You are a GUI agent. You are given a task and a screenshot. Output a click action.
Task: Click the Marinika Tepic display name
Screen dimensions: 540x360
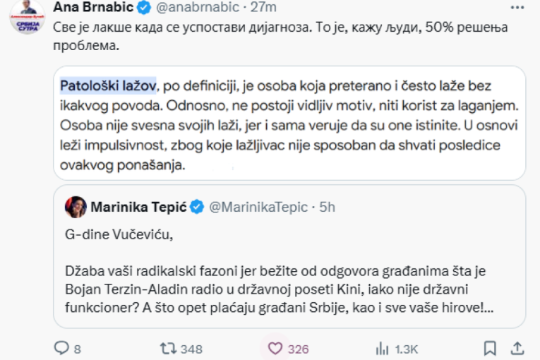click(x=138, y=207)
